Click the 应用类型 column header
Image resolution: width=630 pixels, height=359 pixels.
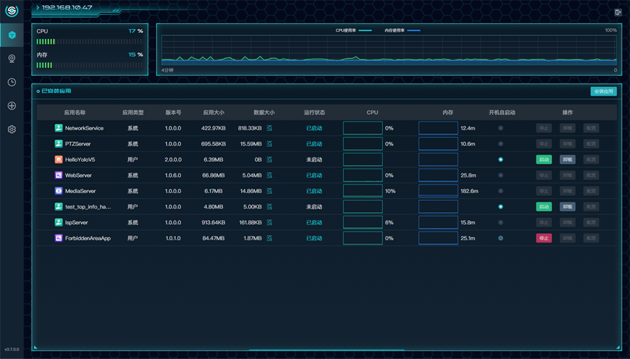tap(133, 113)
